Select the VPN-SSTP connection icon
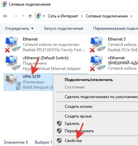Image resolution: width=138 pixels, height=146 pixels. tap(13, 82)
